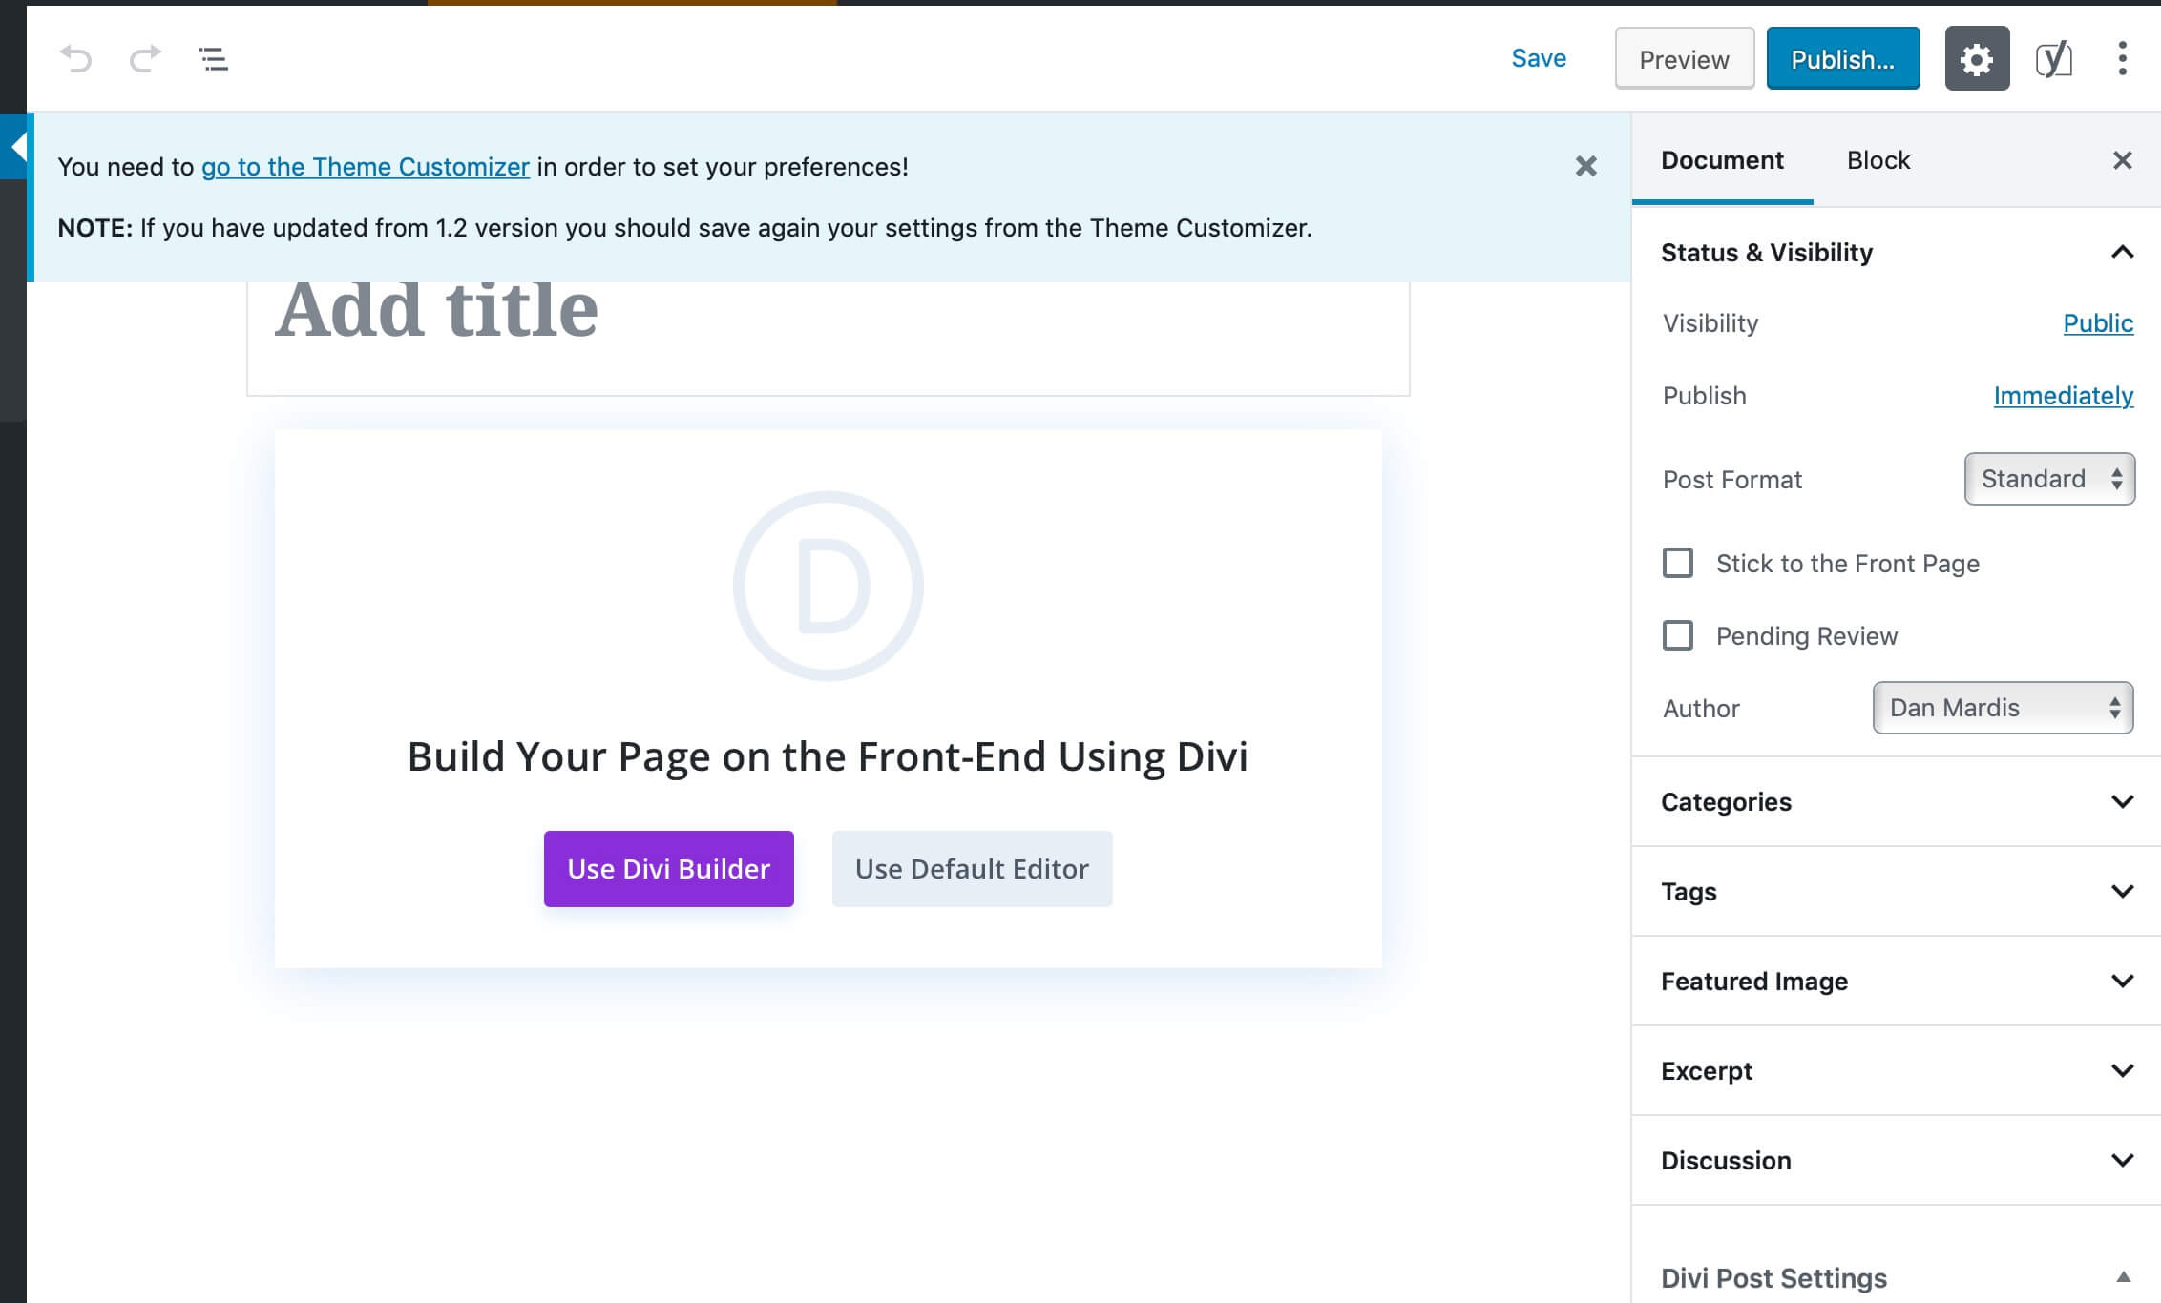Change visibility via the Public link
The width and height of the screenshot is (2161, 1303).
(x=2098, y=323)
